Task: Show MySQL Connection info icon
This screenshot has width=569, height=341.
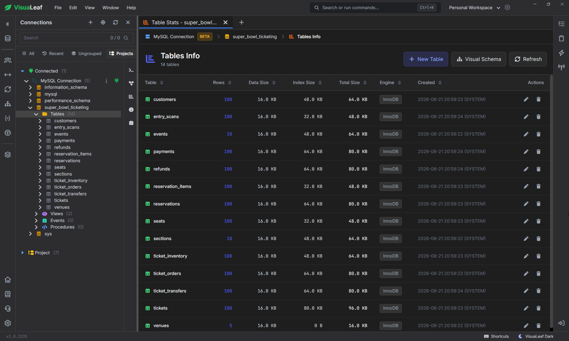Action: (106, 81)
